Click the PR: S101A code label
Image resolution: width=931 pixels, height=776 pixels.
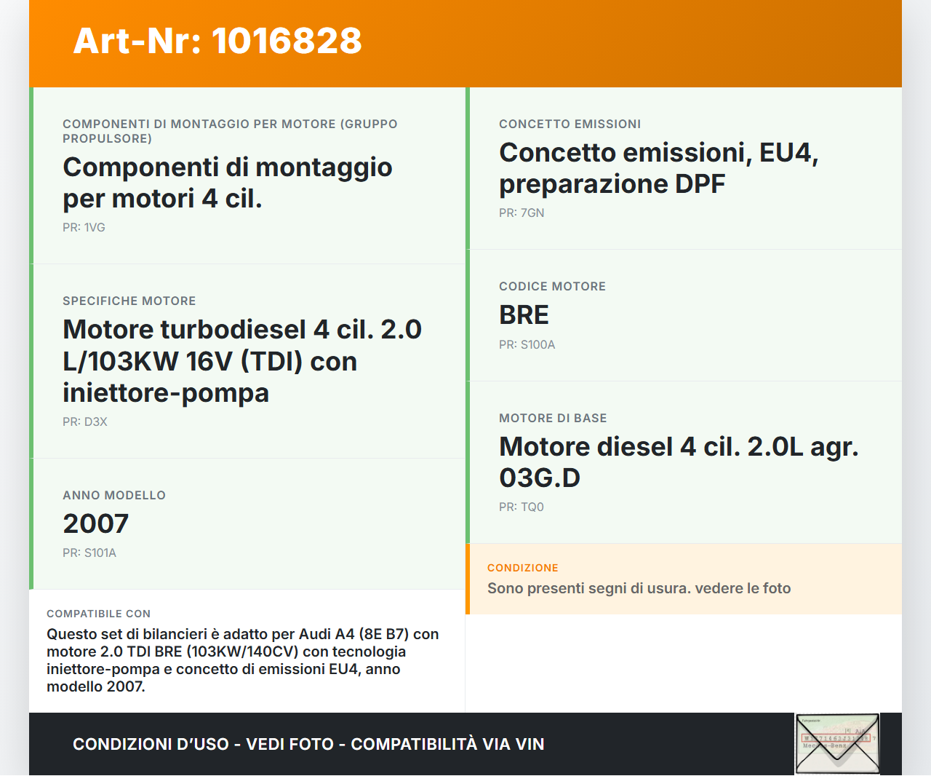tap(89, 553)
